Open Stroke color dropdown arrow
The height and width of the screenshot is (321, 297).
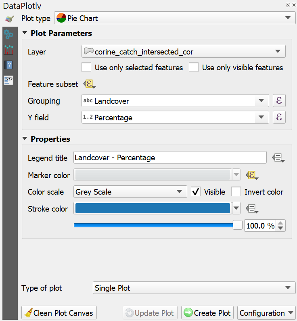pyautogui.click(x=236, y=208)
